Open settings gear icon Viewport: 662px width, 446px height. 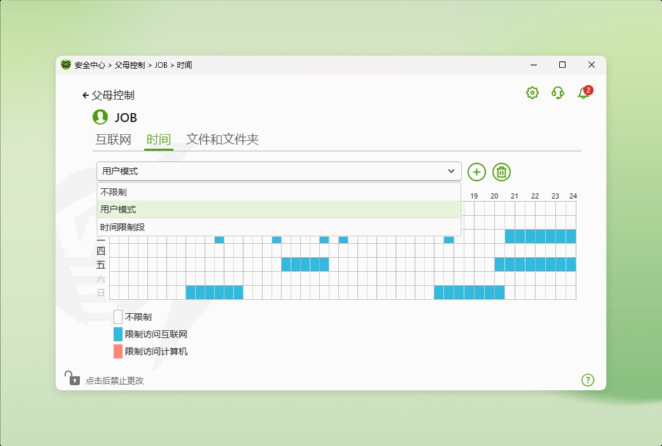[x=532, y=93]
